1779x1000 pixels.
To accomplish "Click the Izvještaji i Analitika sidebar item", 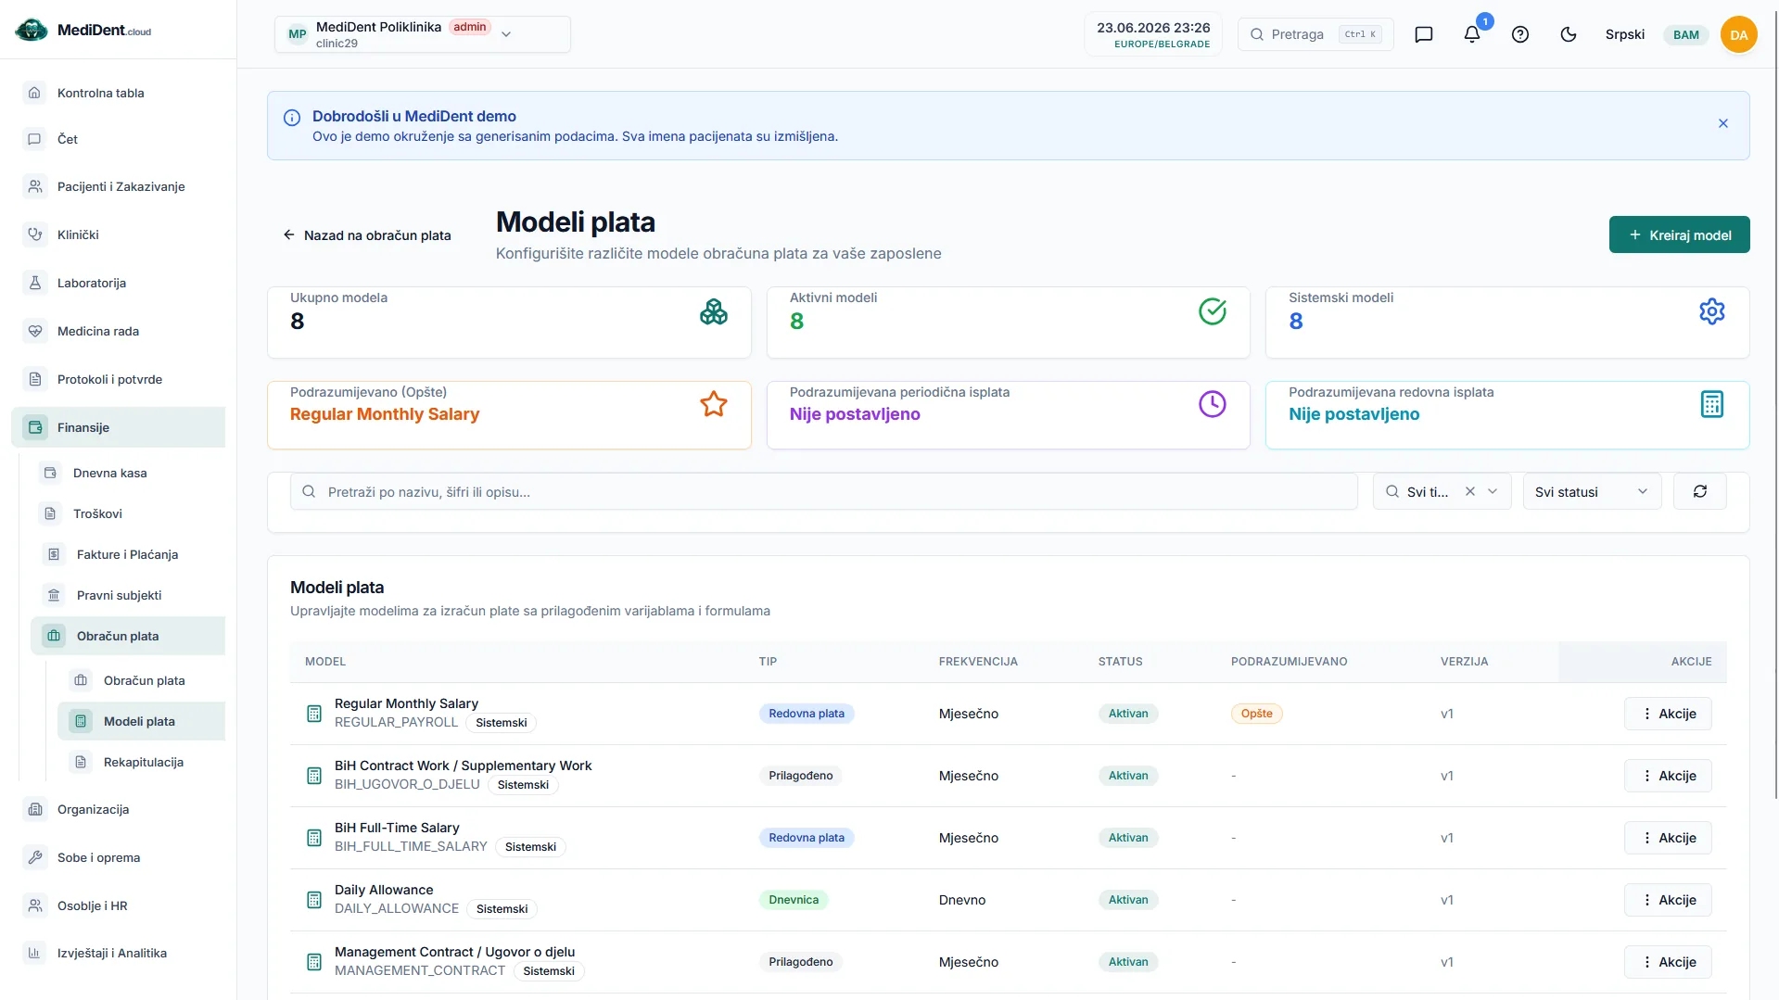I will [119, 953].
